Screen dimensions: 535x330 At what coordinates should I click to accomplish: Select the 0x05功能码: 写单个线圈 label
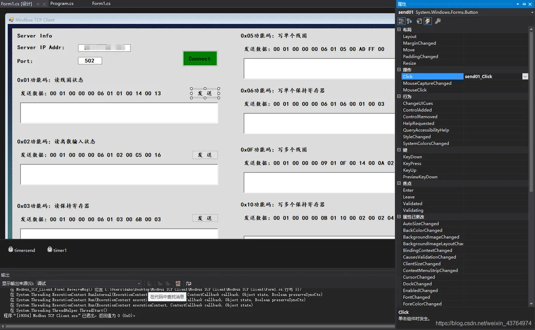[x=274, y=36]
